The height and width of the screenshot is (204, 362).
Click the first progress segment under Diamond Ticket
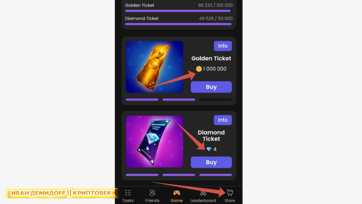click(142, 175)
